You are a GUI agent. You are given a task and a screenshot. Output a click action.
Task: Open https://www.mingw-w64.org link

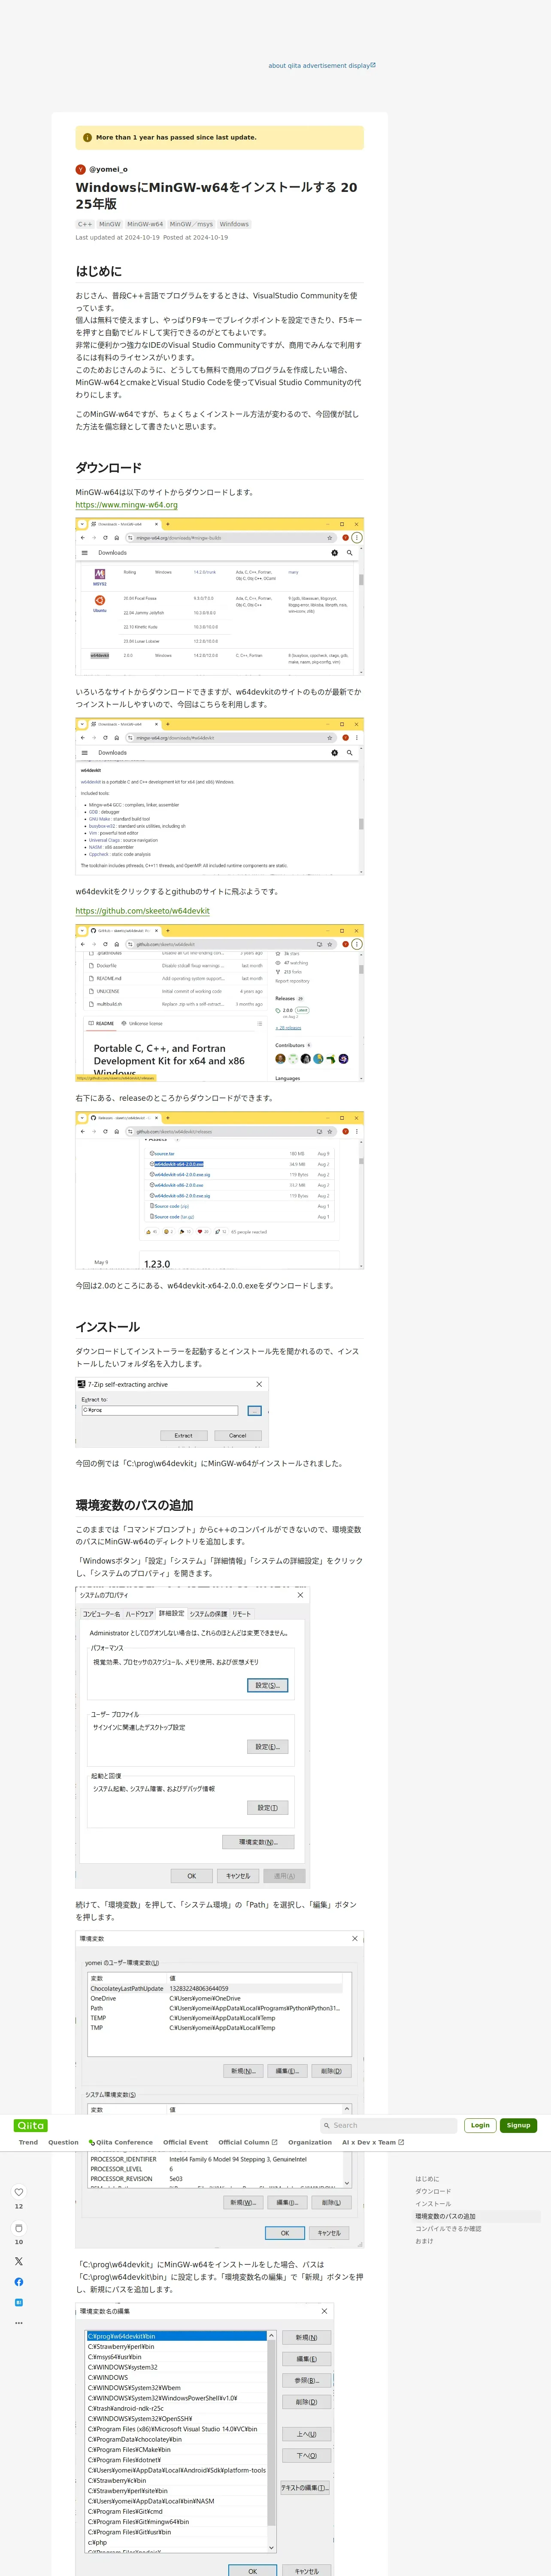pyautogui.click(x=127, y=505)
